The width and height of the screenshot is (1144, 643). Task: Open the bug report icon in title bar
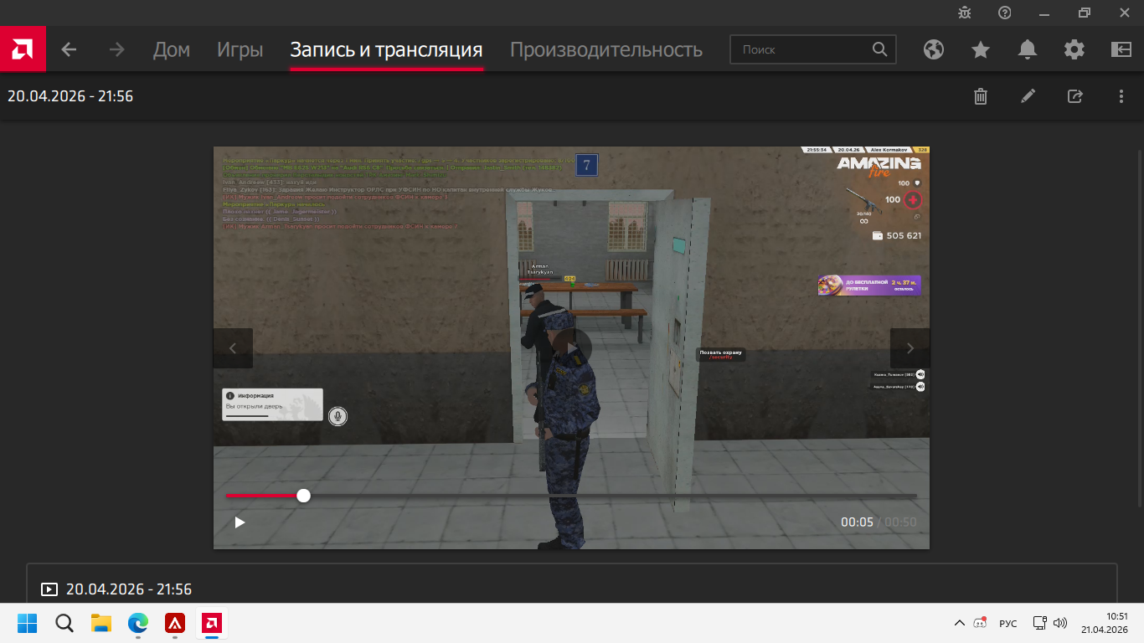(965, 13)
